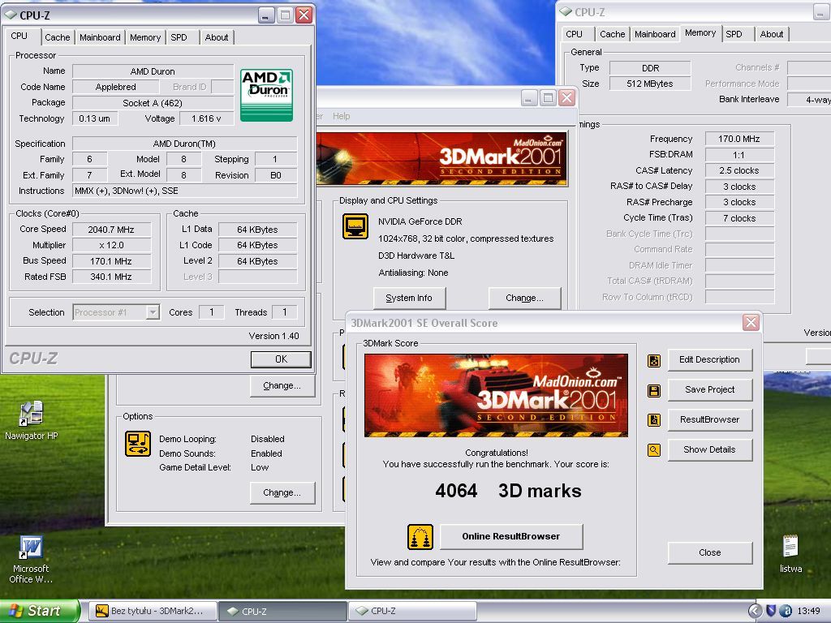831x623 pixels.
Task: Click the ResultBrowser button
Action: pyautogui.click(x=709, y=419)
